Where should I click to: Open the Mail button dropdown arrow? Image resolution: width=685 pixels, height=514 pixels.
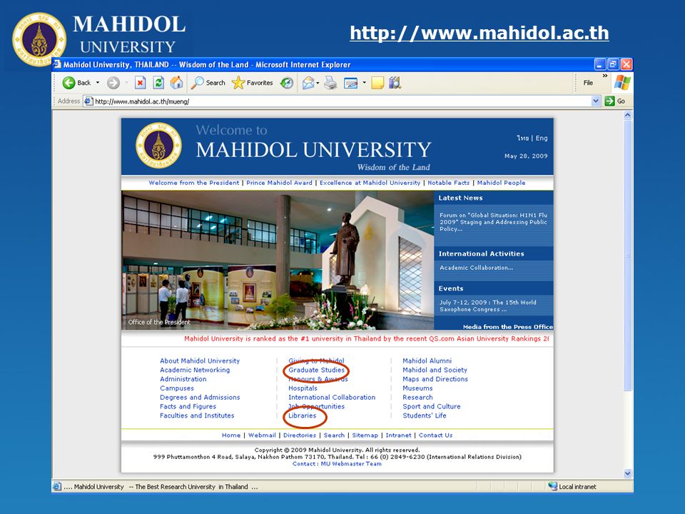pyautogui.click(x=318, y=83)
